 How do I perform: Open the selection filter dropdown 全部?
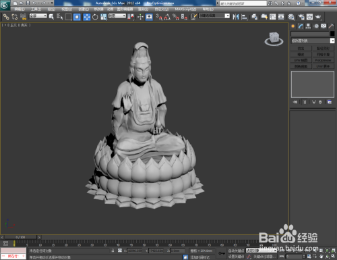pyautogui.click(x=38, y=16)
